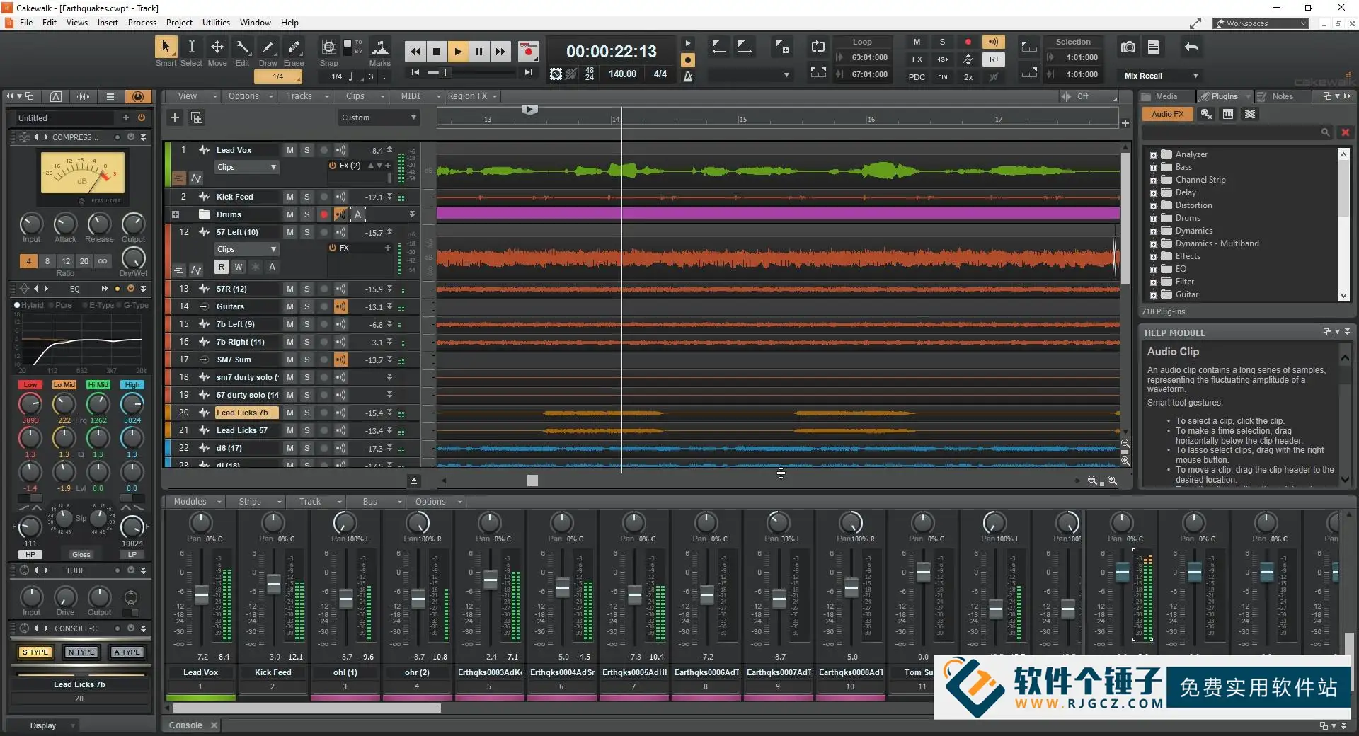Image resolution: width=1359 pixels, height=736 pixels.
Task: Mute the Lead Vox track
Action: (289, 149)
